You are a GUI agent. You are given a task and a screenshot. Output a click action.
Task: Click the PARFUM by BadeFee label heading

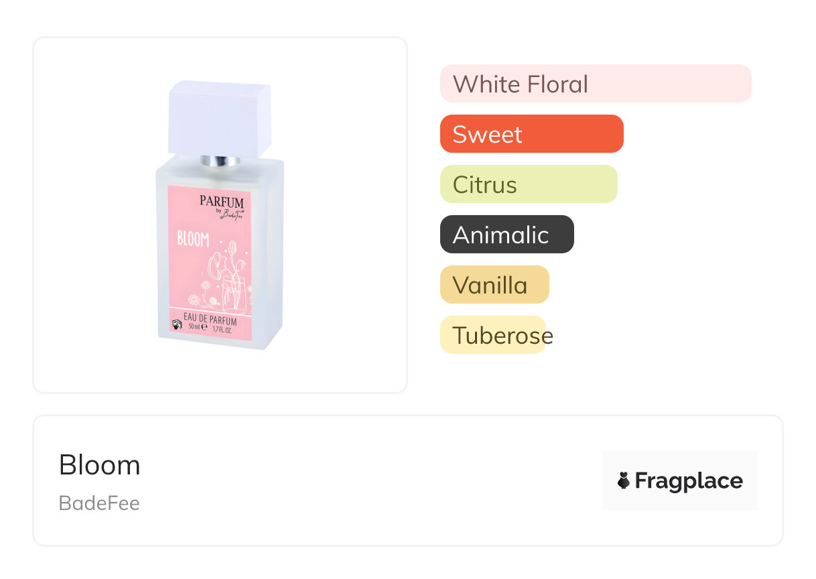222,203
